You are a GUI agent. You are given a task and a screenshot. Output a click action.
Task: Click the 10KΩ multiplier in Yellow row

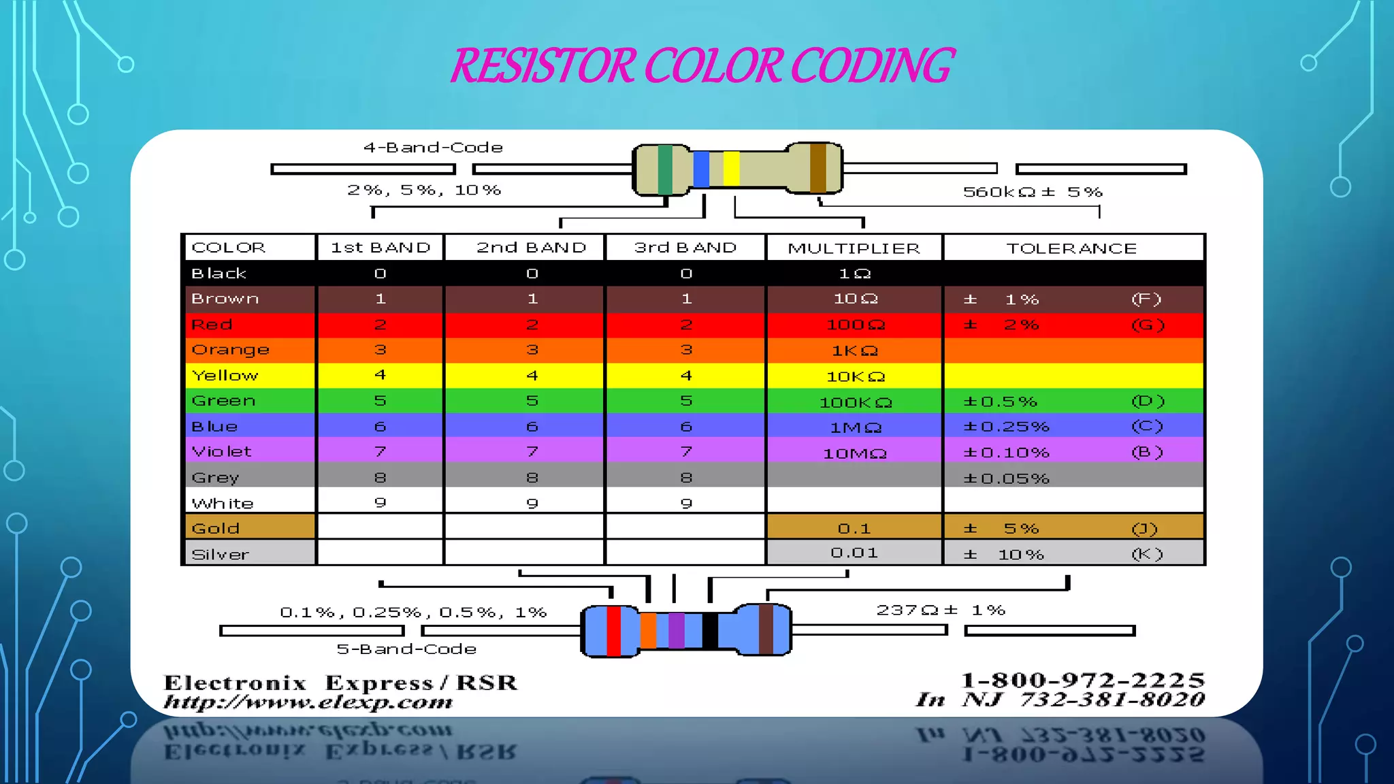856,376
